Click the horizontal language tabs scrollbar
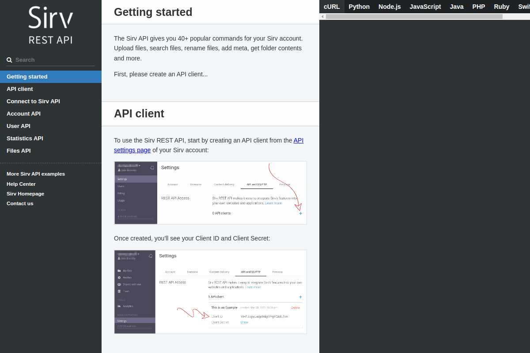 [x=414, y=16]
